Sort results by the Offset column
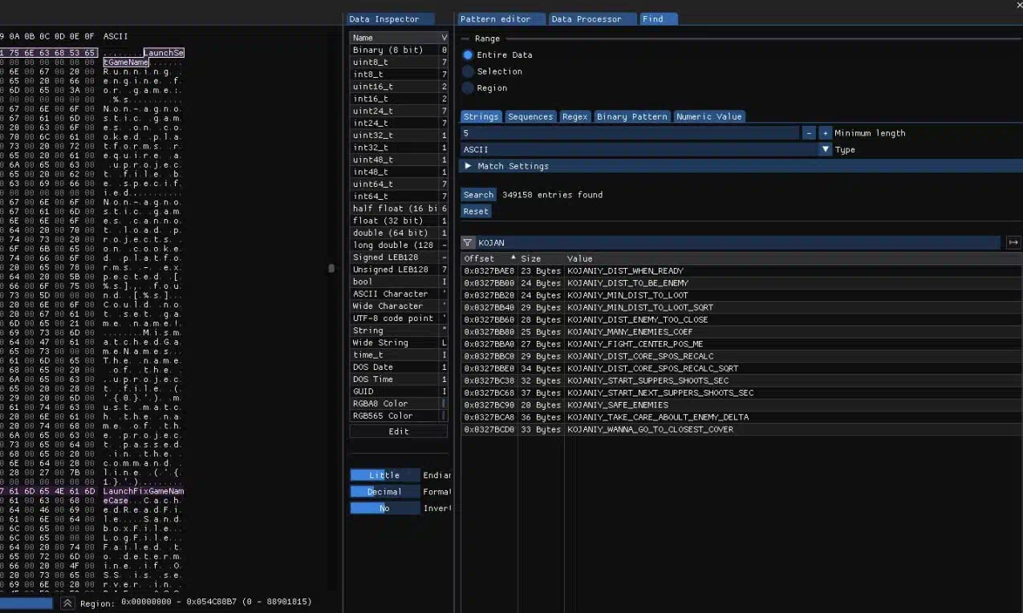The image size is (1023, 613). (489, 258)
